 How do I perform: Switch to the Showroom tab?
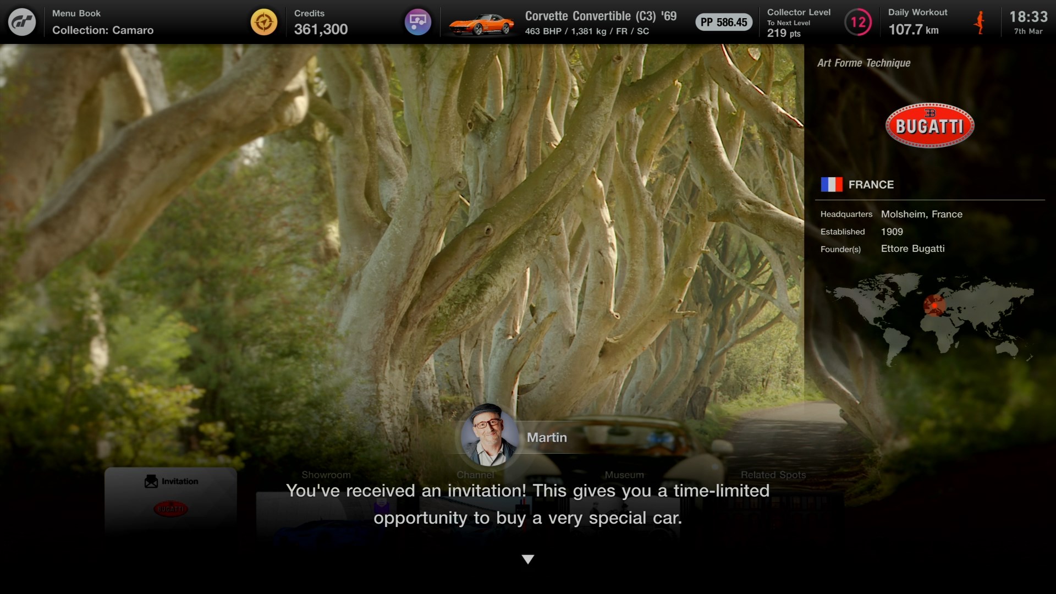point(326,475)
